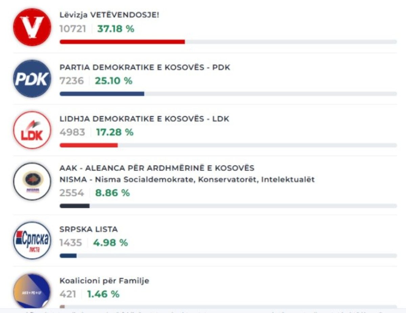This screenshot has width=406, height=313.
Task: Click the blue PDK party logo
Action: coord(32,79)
